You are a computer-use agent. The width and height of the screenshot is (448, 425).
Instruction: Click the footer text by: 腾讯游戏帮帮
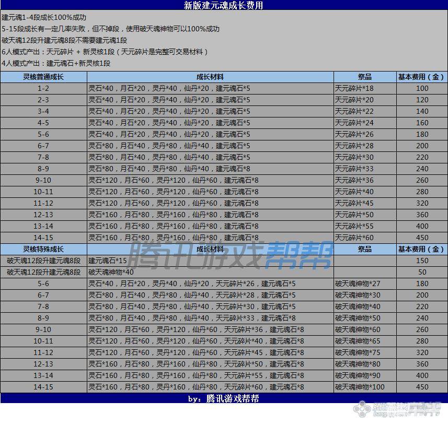(x=224, y=398)
